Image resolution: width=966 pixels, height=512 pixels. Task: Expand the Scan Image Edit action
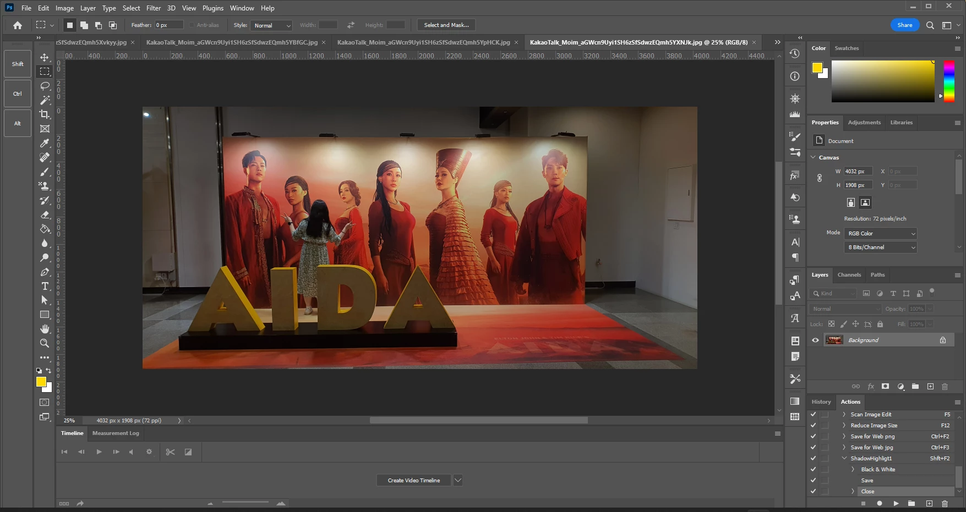[844, 415]
